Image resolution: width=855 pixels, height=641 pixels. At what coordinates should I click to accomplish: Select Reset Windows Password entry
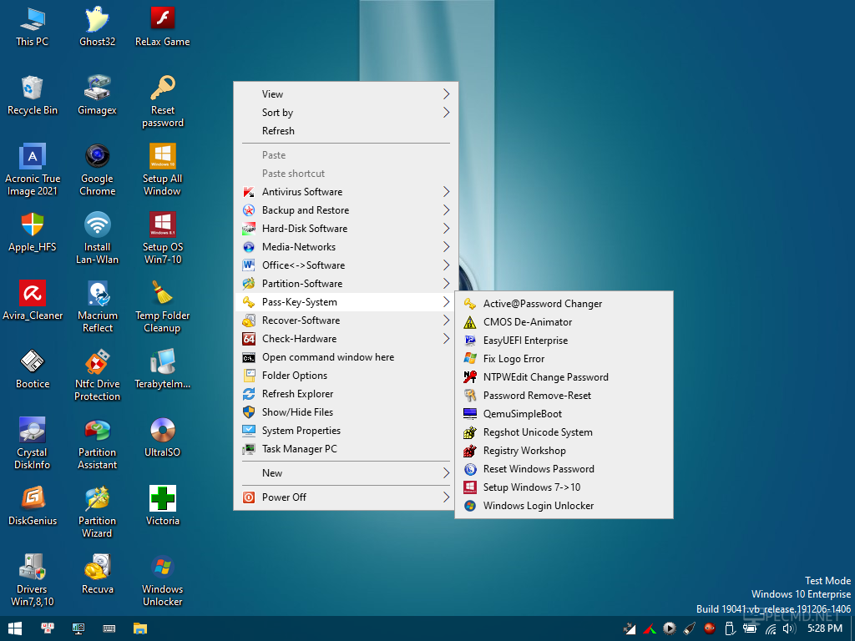(564, 469)
